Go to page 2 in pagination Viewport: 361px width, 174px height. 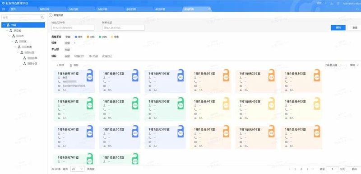click(301, 169)
